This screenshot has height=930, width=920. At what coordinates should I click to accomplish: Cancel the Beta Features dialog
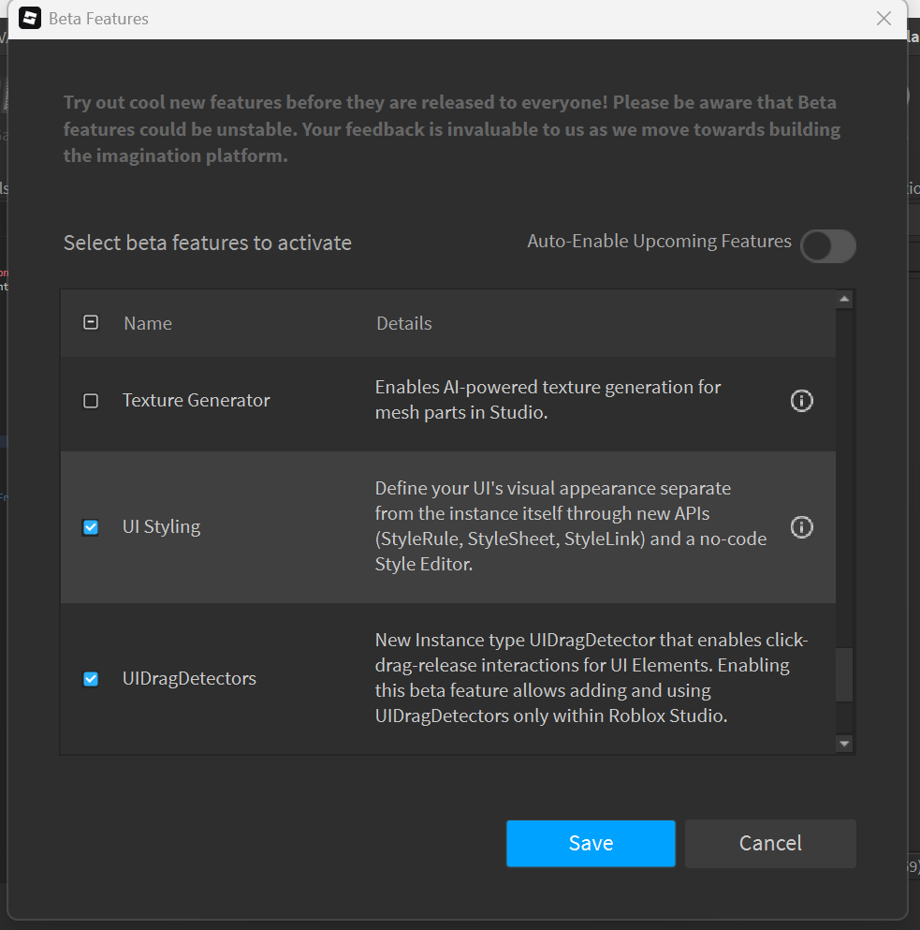click(770, 844)
